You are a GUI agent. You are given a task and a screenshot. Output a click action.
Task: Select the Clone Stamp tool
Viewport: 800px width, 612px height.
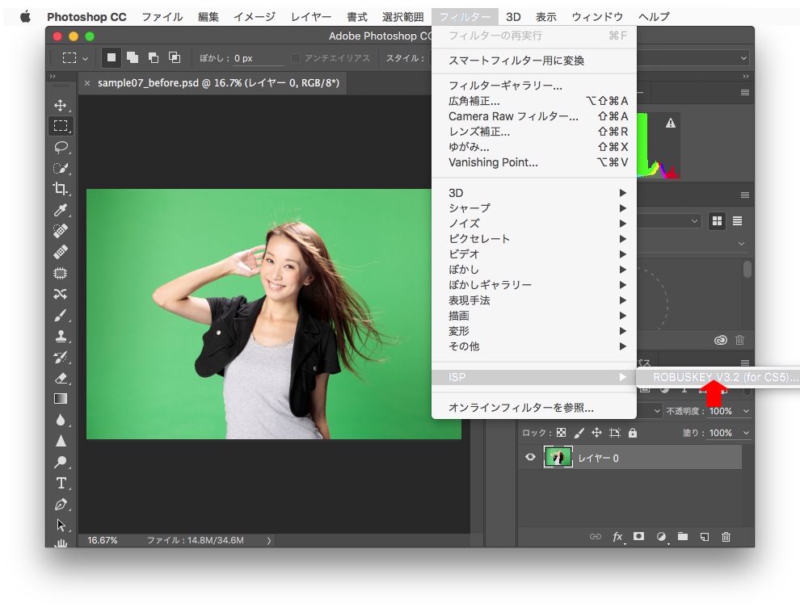(x=61, y=337)
